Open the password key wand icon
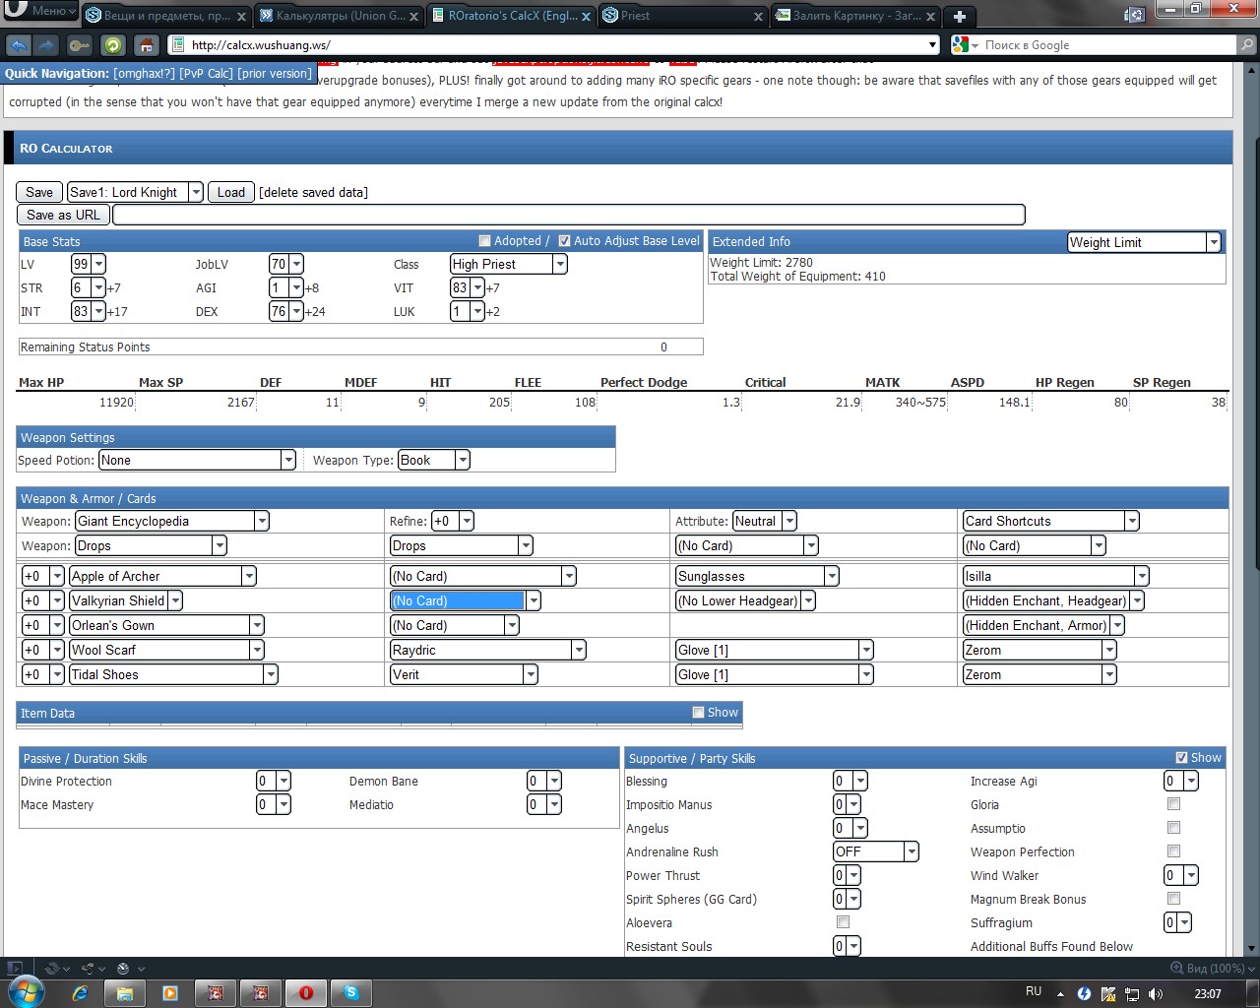This screenshot has height=1008, width=1260. point(80,45)
